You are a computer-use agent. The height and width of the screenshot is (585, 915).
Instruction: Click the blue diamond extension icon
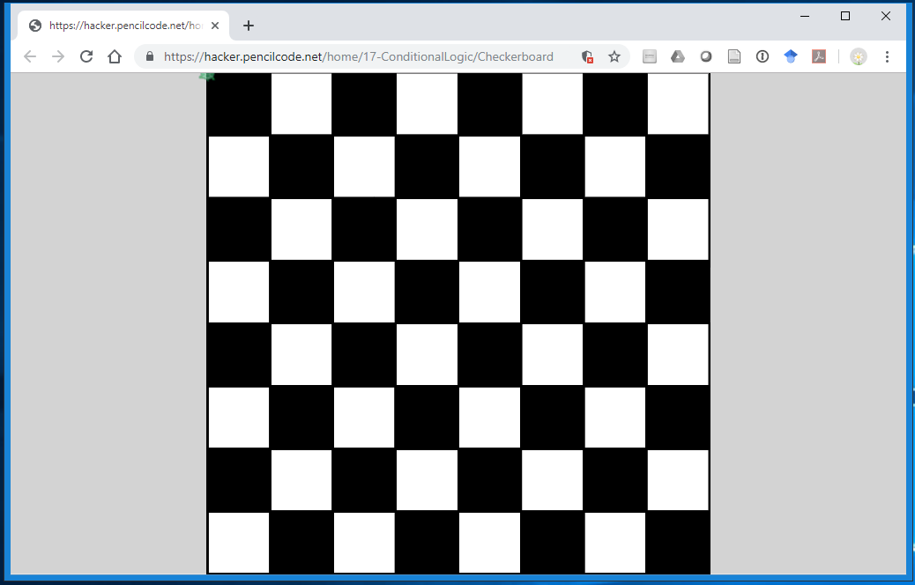[x=791, y=56]
